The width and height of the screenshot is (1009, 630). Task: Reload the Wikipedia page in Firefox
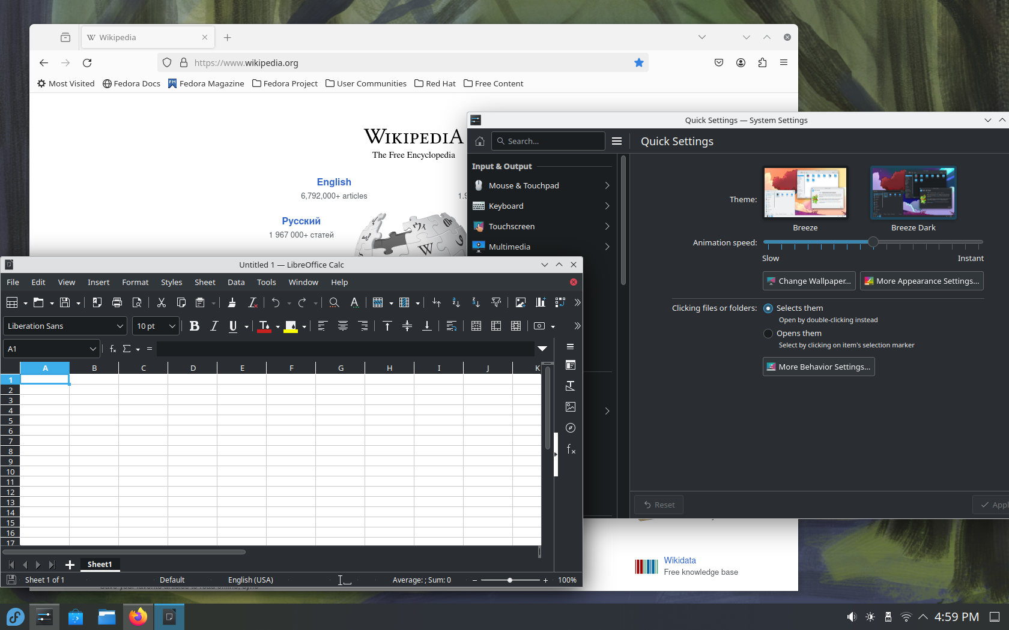click(x=87, y=62)
